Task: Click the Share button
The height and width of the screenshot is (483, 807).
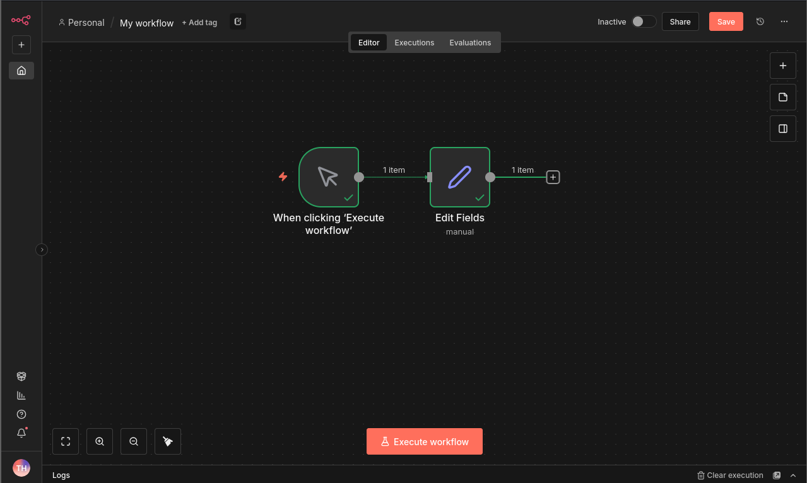Action: point(680,21)
